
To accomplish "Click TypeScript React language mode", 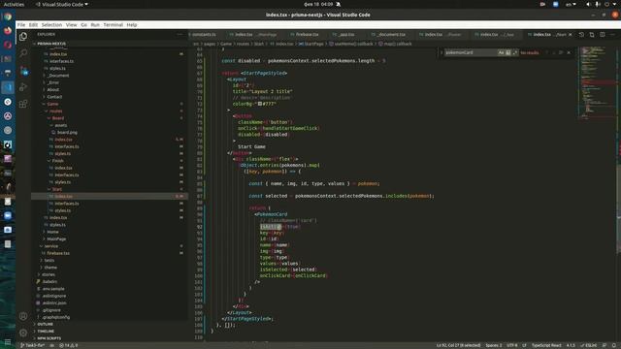I will tap(546, 345).
